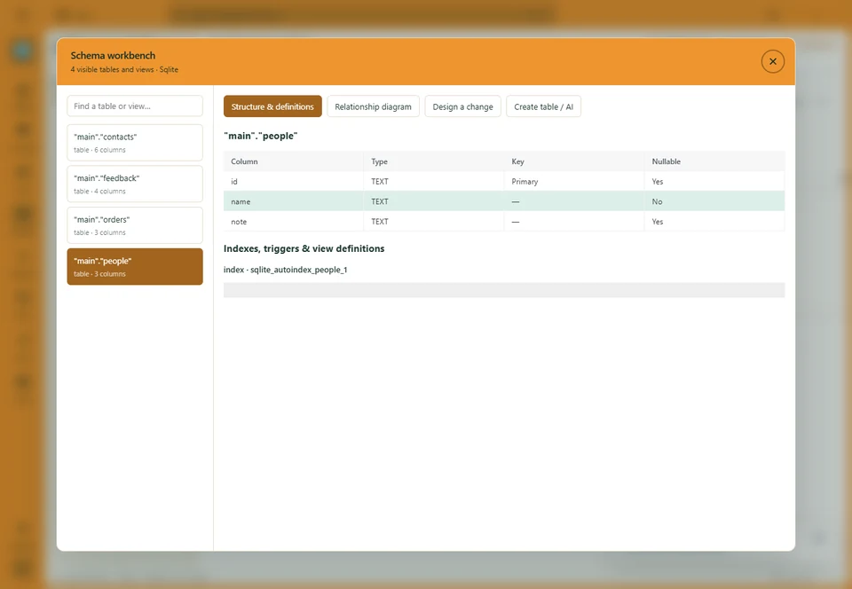The height and width of the screenshot is (589, 852).
Task: Switch to the Relationship diagram tab
Action: click(373, 106)
